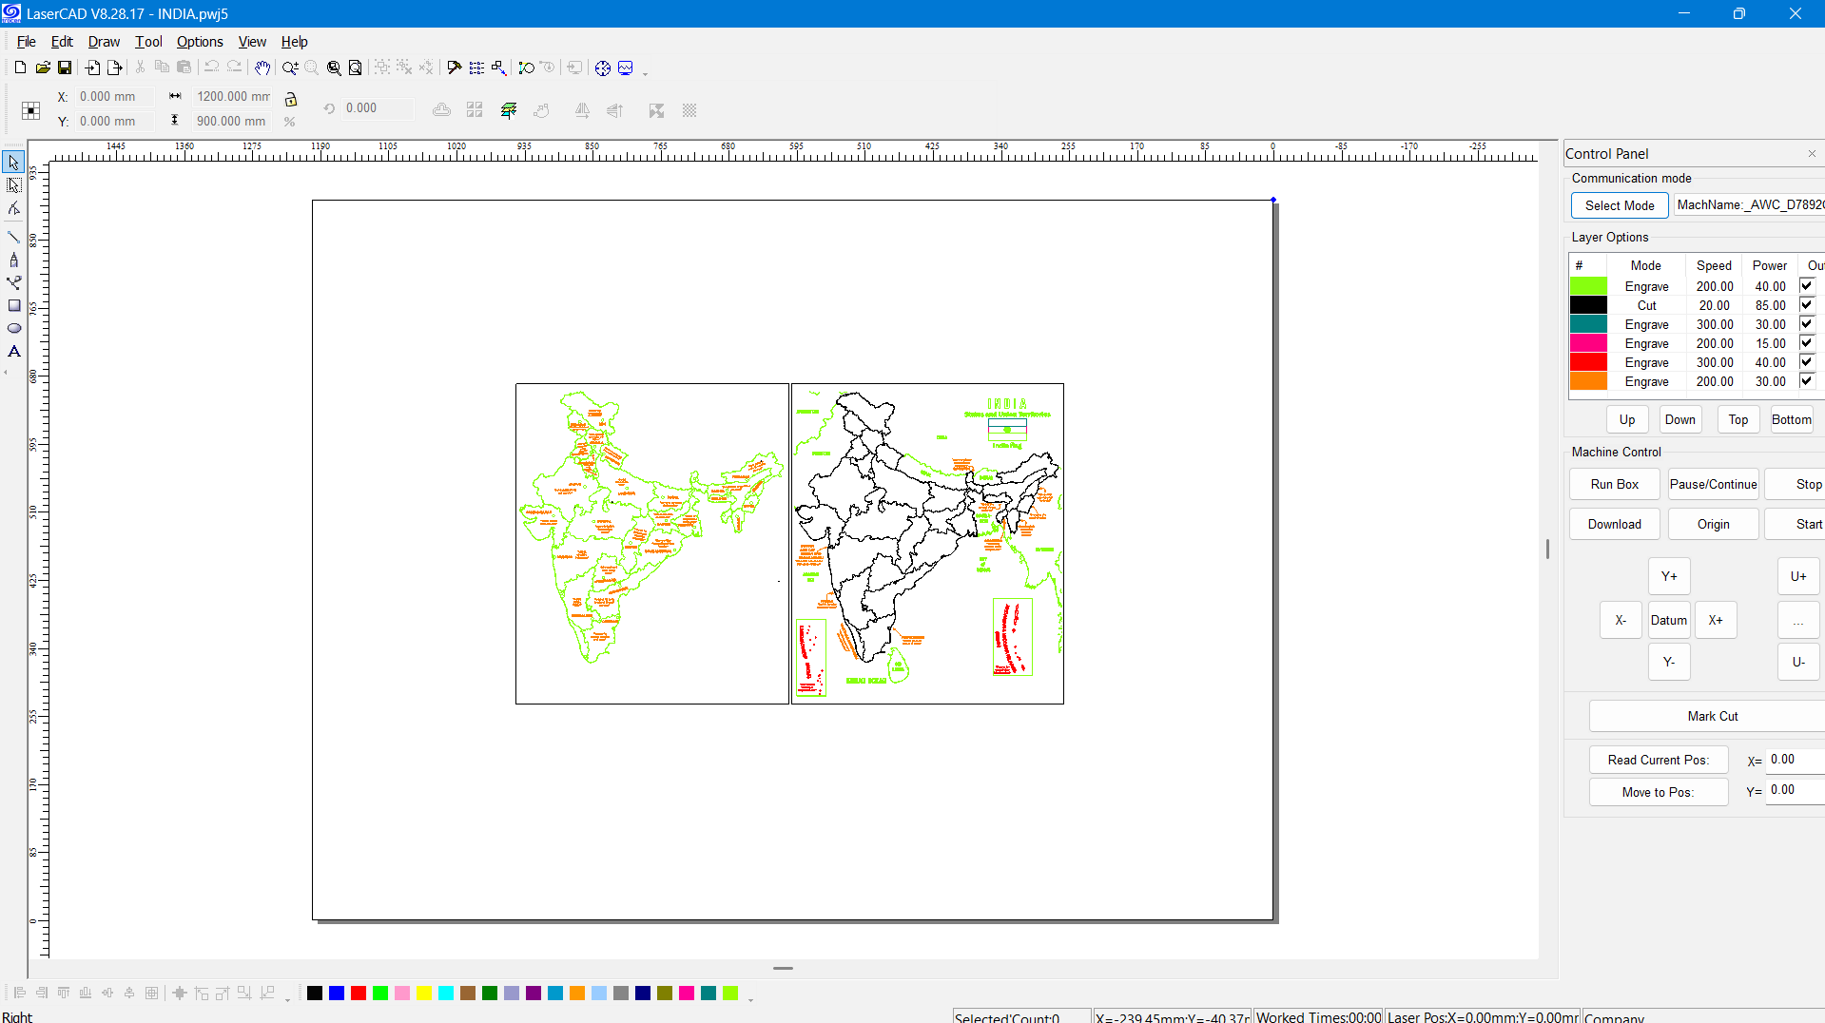The image size is (1825, 1023).
Task: Open the View menu
Action: tap(252, 42)
